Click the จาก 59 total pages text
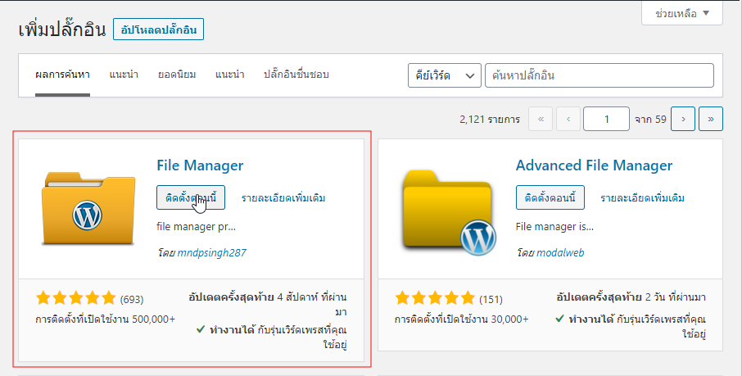The height and width of the screenshot is (376, 742). pos(650,120)
